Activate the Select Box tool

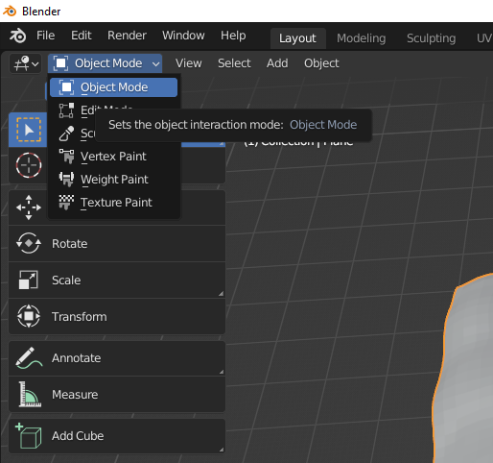[x=29, y=130]
